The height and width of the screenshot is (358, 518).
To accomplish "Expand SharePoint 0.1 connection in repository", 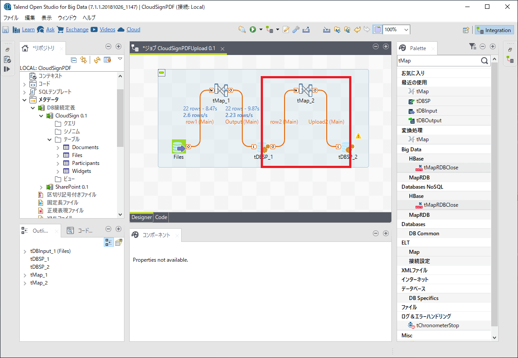I will 41,187.
